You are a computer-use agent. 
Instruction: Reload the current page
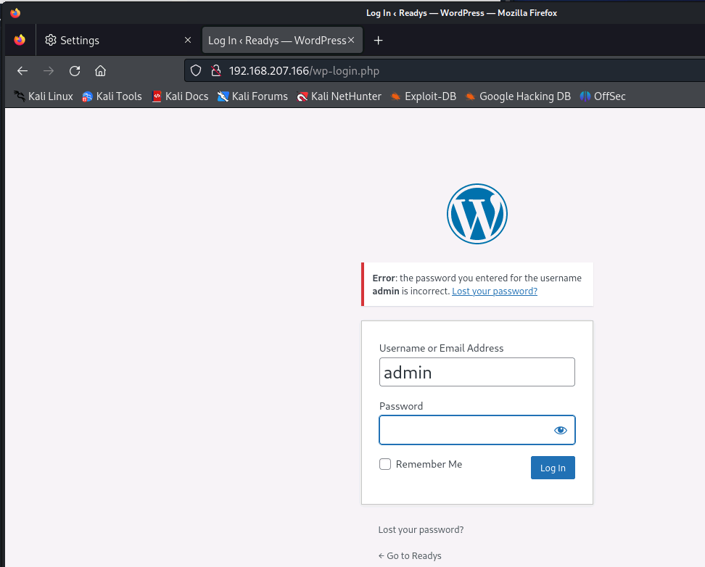(x=75, y=70)
